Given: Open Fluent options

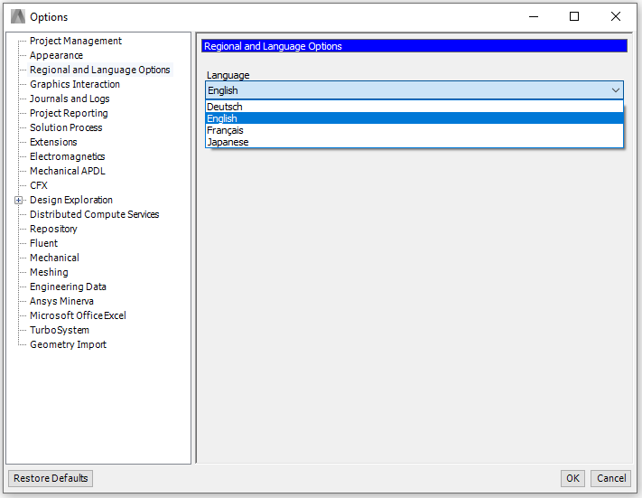Looking at the screenshot, I should point(44,243).
